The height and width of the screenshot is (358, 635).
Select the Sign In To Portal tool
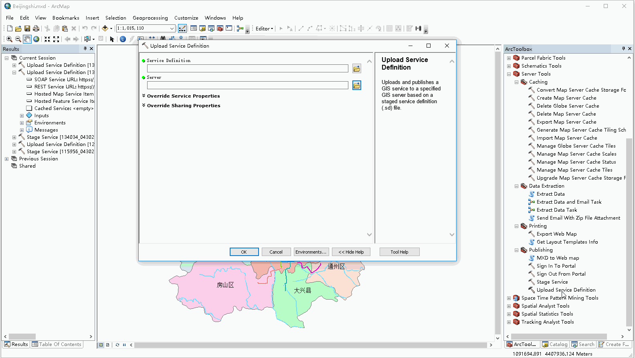(x=556, y=266)
